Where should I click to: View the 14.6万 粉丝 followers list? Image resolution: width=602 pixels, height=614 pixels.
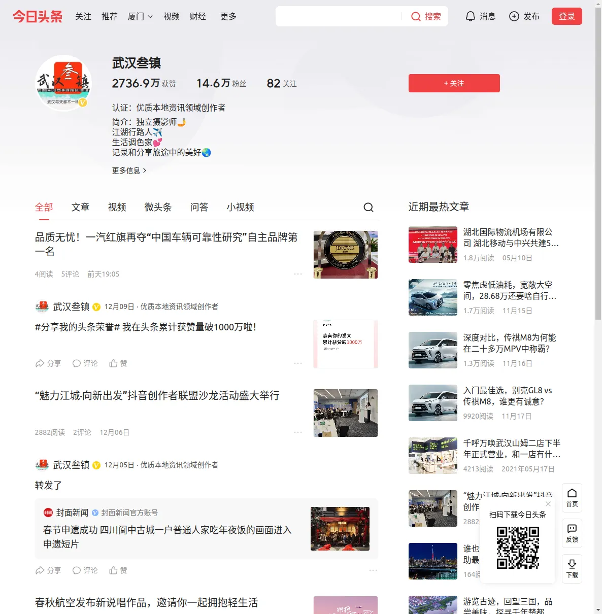(x=221, y=83)
